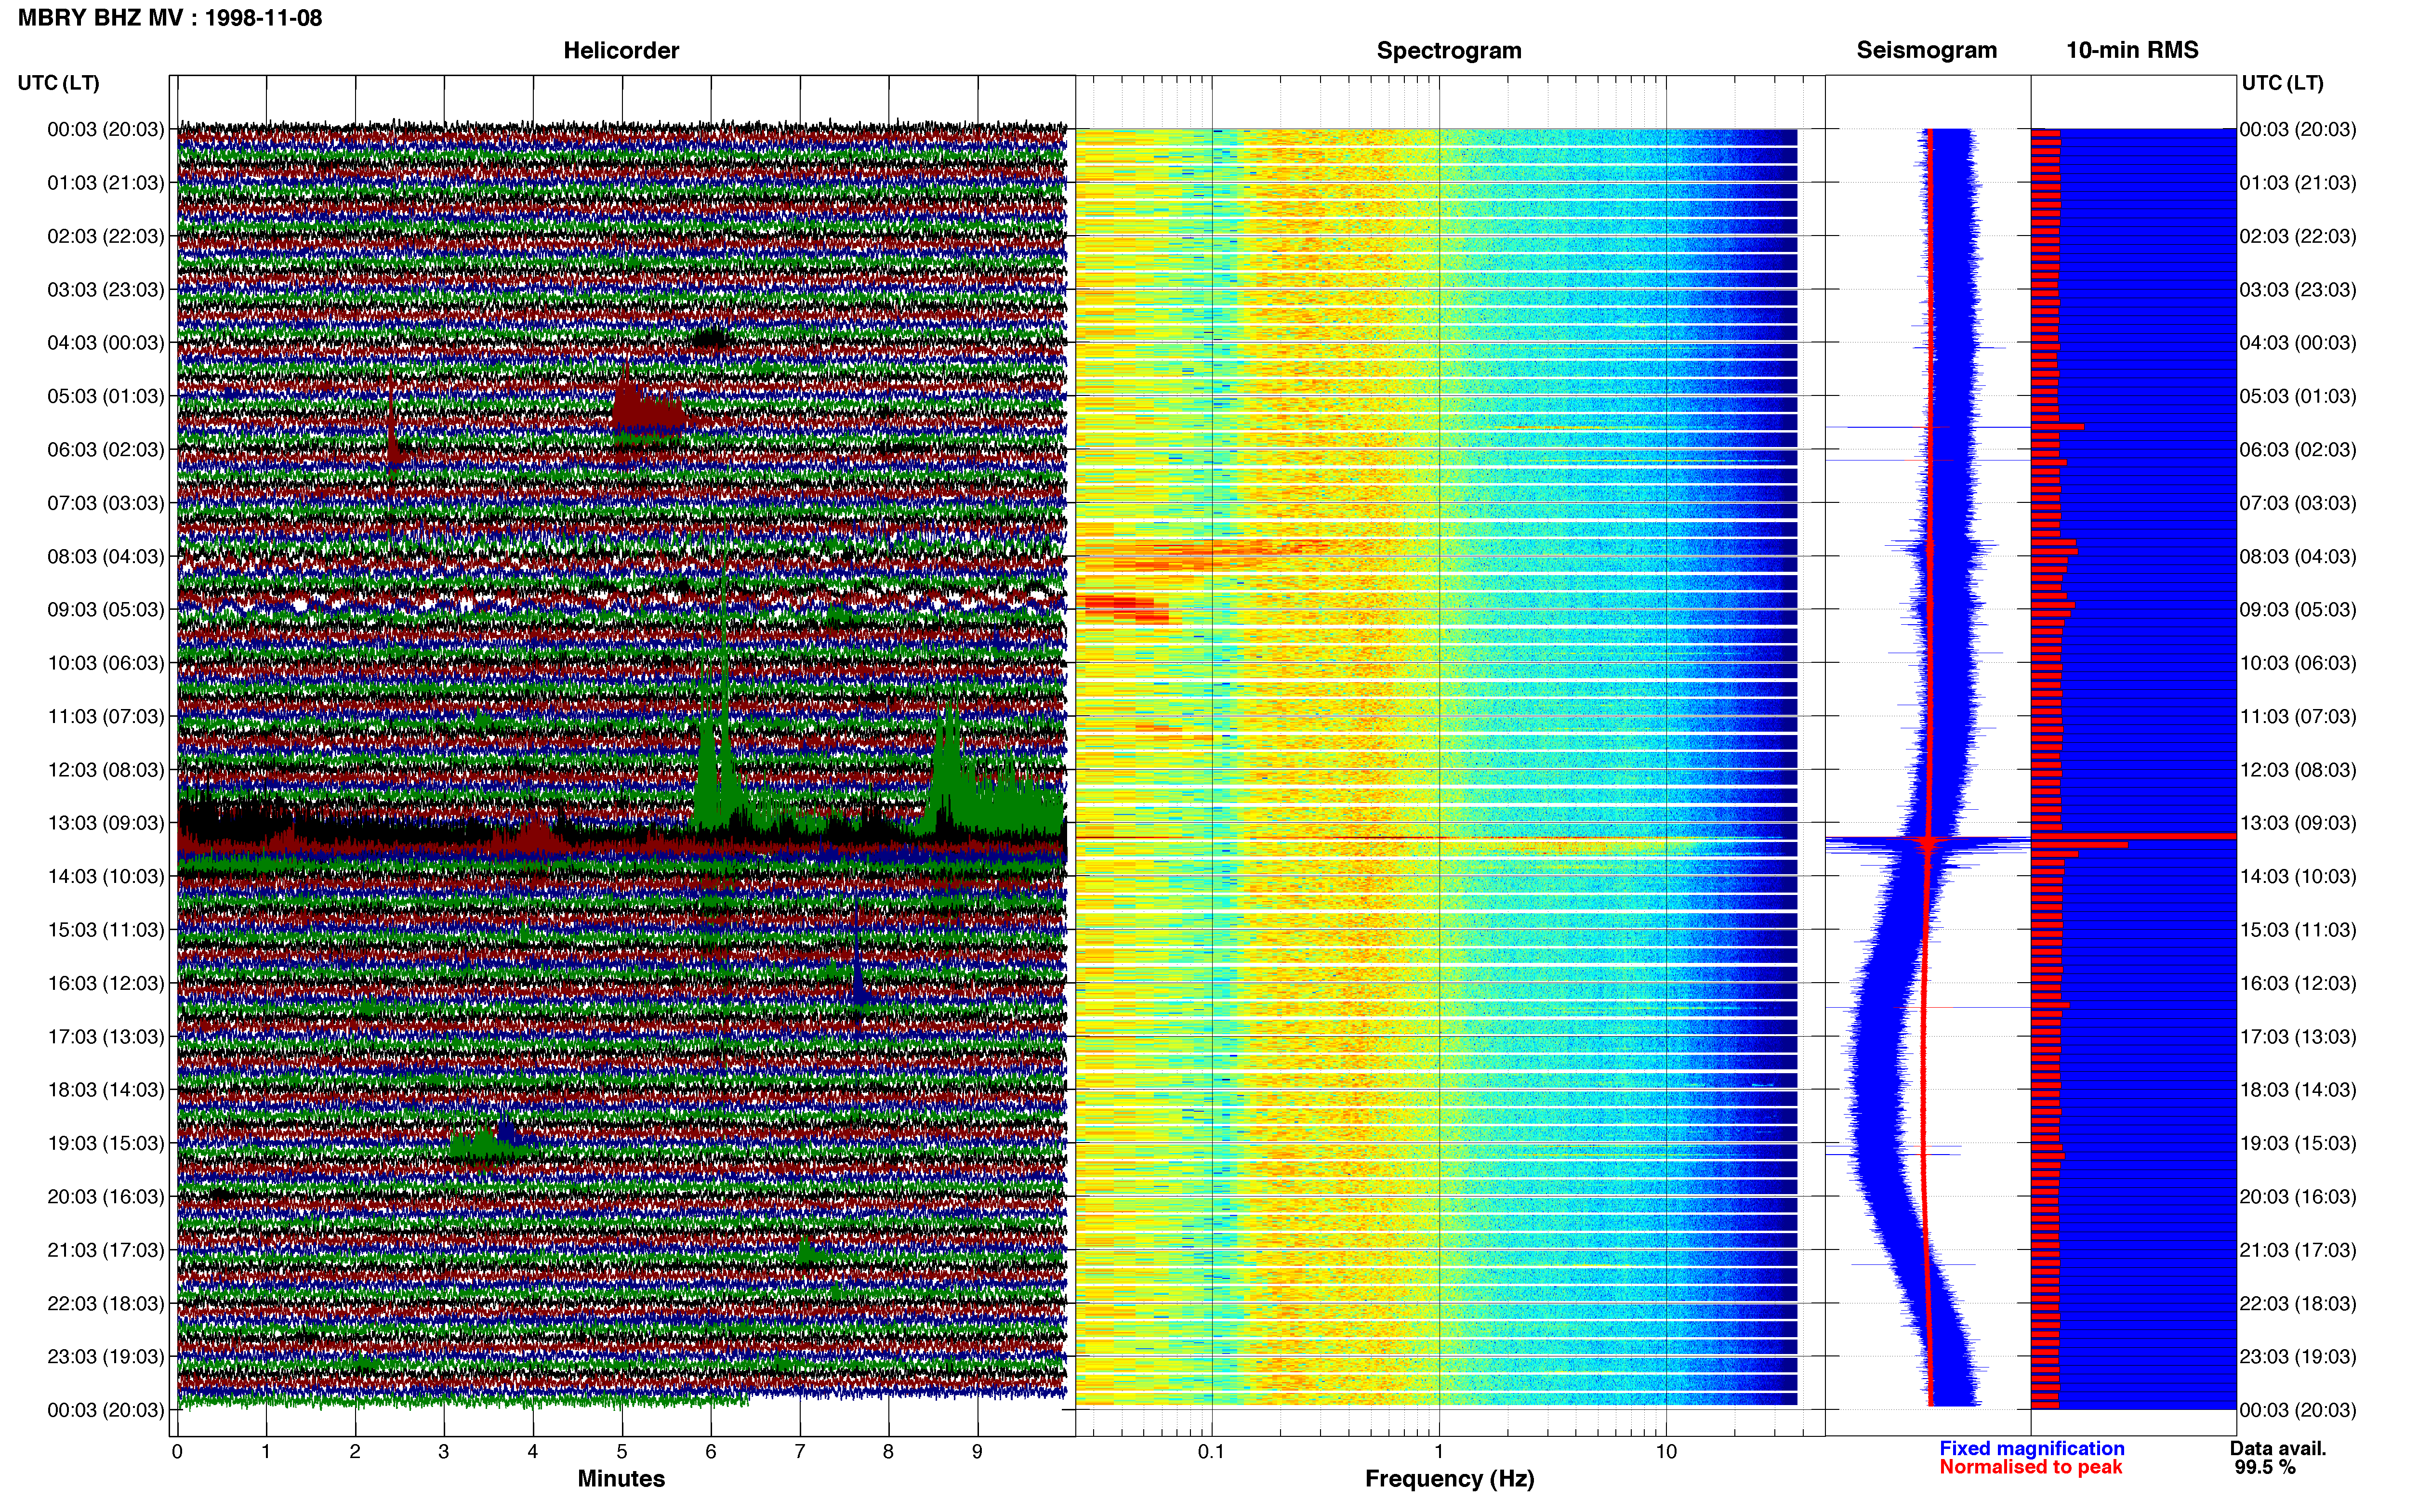Click RMS-side time label '10:03 (06:03)'
The height and width of the screenshot is (1512, 2418).
coord(2298,663)
